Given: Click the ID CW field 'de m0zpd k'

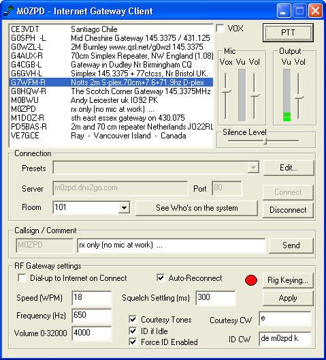Looking at the screenshot, I should (x=285, y=338).
